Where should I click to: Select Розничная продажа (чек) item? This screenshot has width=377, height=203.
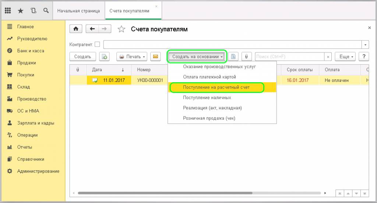coord(222,118)
